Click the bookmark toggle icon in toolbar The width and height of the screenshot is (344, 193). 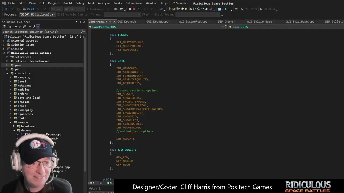click(261, 9)
